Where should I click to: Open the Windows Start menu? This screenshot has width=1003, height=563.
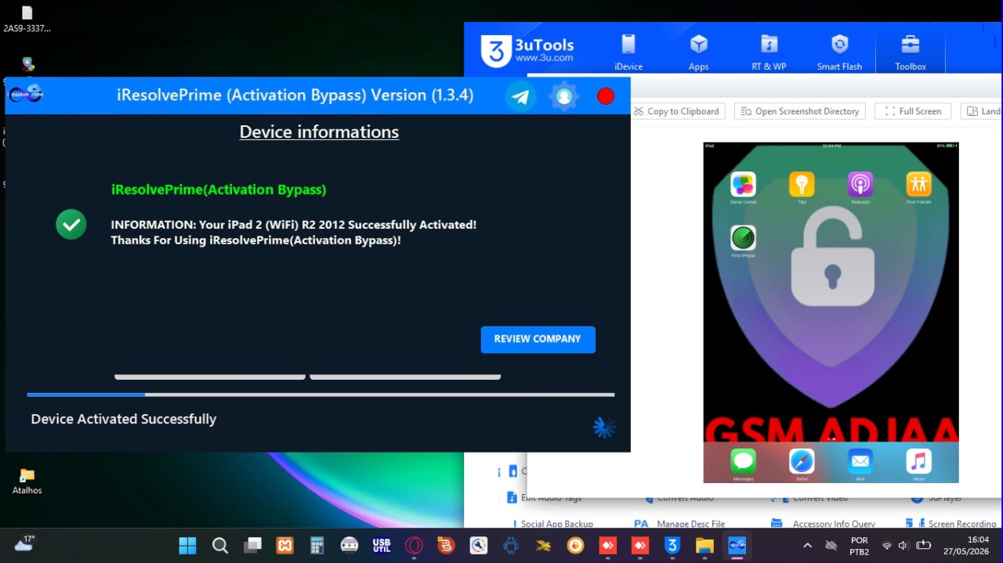point(187,545)
